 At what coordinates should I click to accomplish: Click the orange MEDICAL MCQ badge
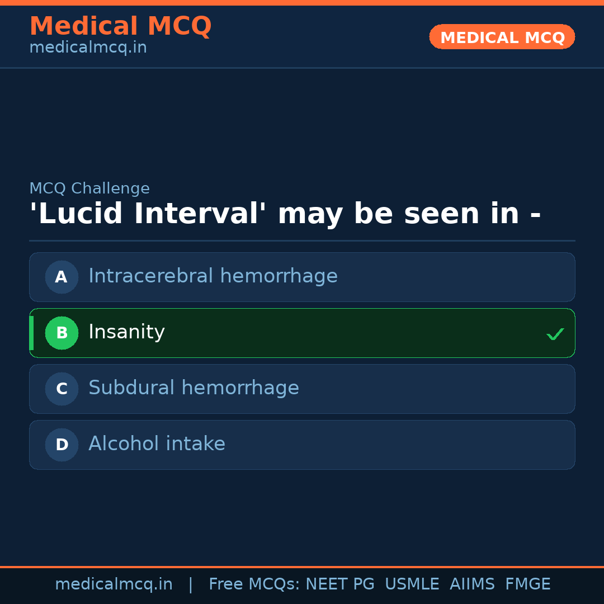pos(502,37)
